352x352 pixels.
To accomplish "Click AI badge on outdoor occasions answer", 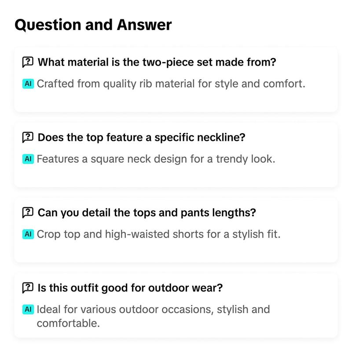I will point(28,309).
